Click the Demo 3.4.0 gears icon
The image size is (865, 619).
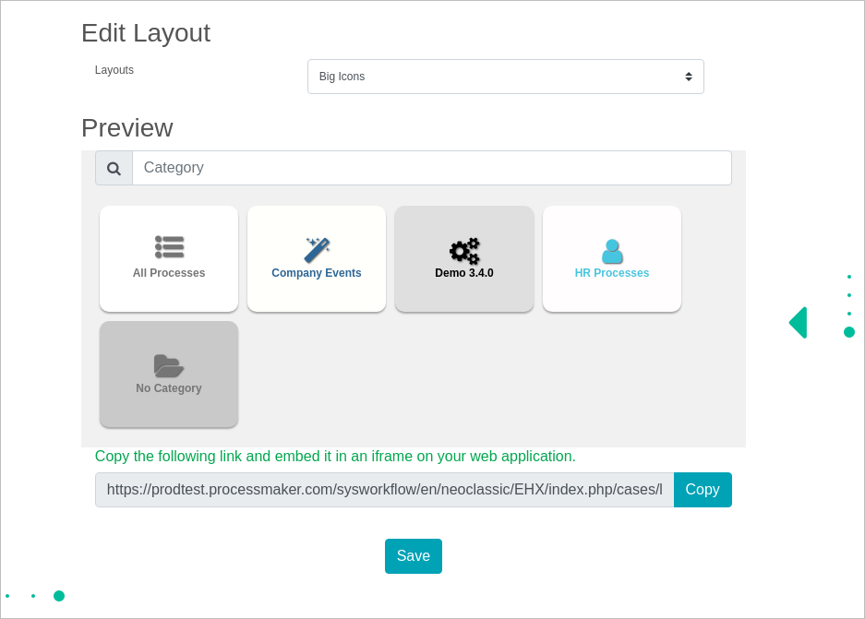click(x=464, y=251)
